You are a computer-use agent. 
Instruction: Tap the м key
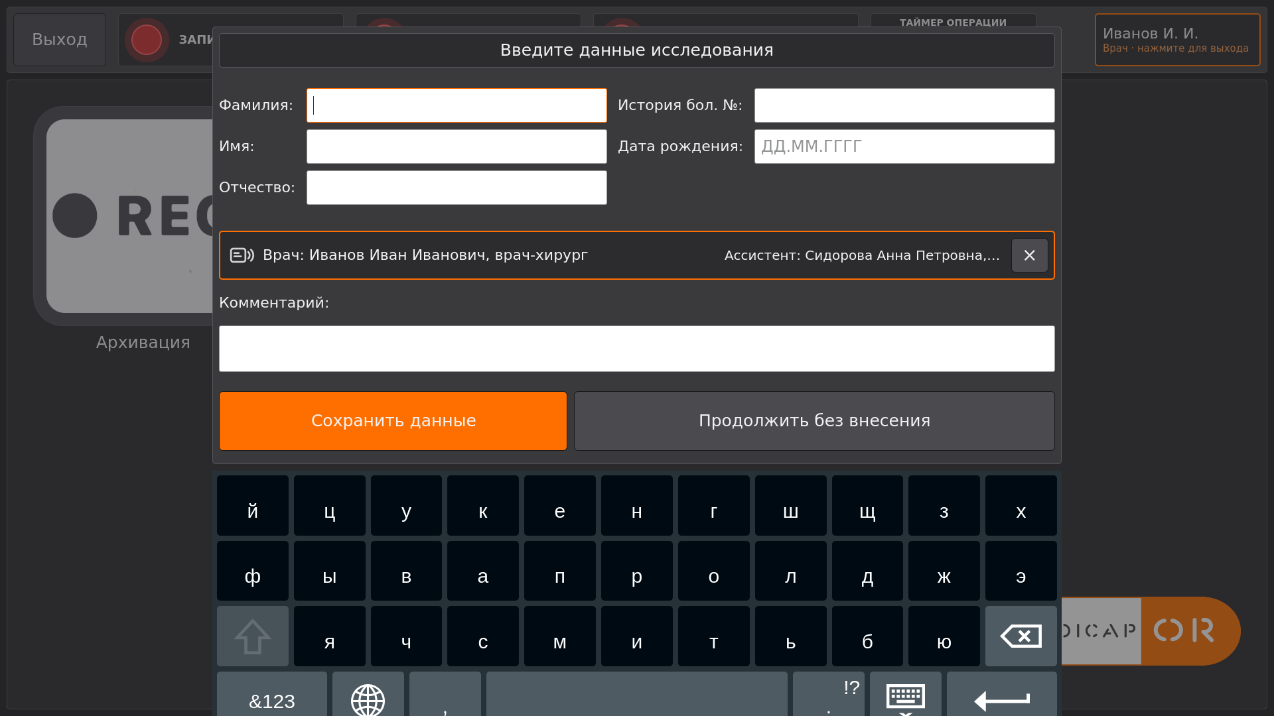pyautogui.click(x=560, y=636)
